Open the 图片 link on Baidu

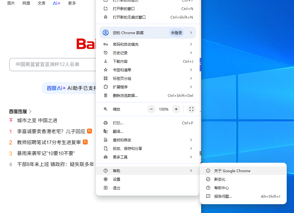[11, 3]
